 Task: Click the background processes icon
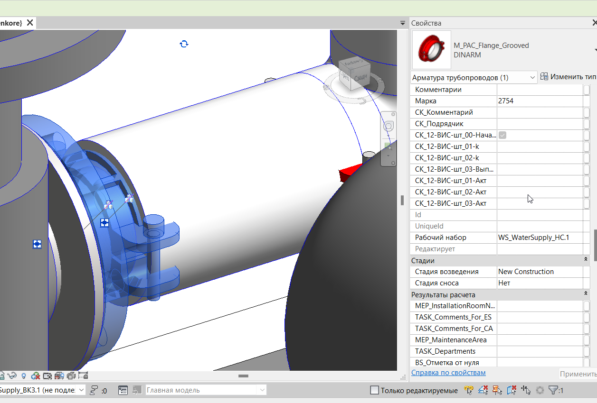click(540, 390)
